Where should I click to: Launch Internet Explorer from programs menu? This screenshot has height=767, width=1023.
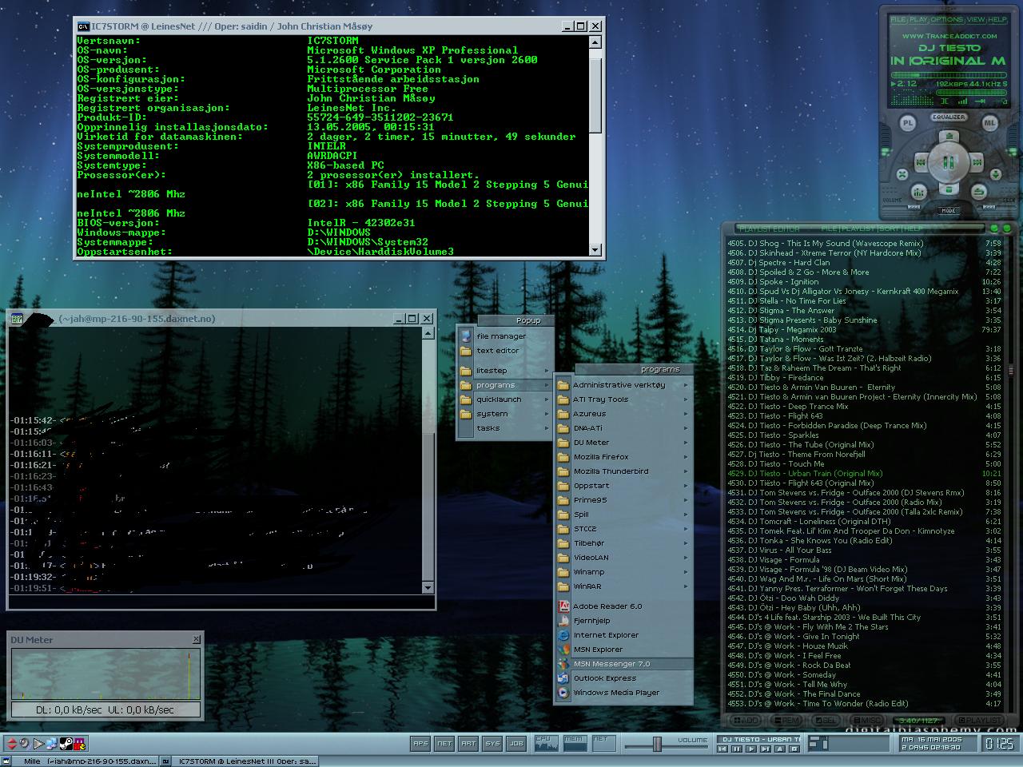[623, 635]
